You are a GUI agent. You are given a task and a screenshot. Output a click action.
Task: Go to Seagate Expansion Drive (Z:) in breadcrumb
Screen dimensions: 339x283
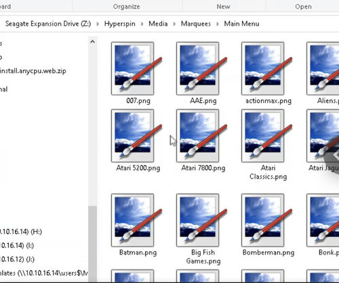pos(48,24)
